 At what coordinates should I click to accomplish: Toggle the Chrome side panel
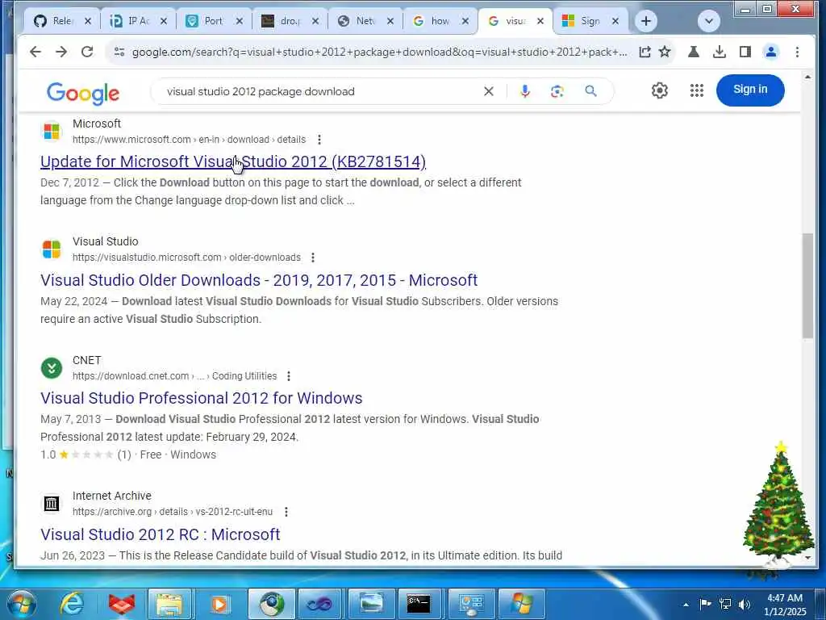click(745, 52)
